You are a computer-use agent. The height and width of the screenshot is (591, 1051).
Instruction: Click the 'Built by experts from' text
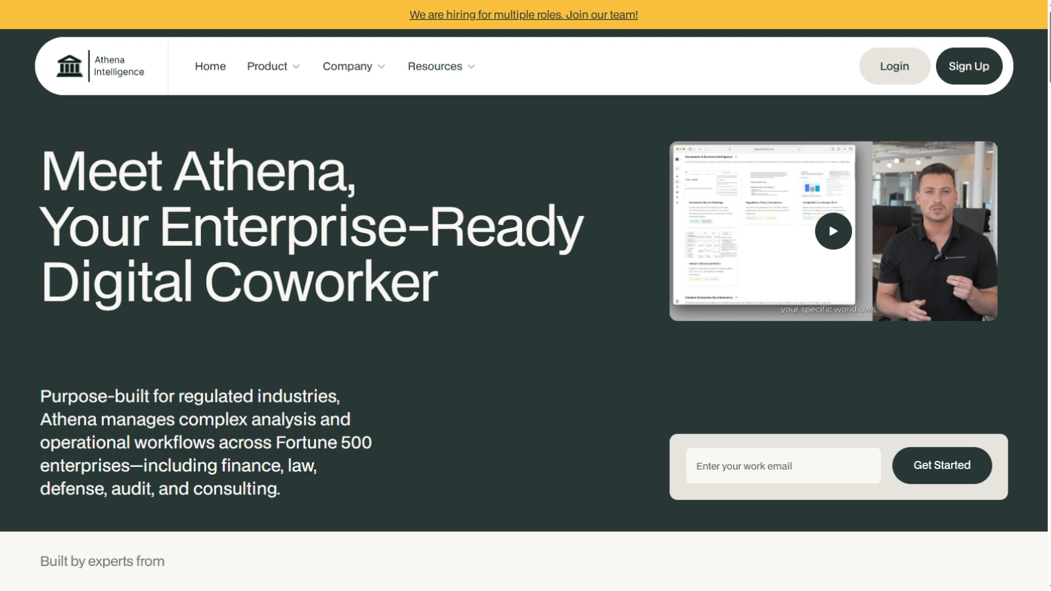pyautogui.click(x=102, y=561)
